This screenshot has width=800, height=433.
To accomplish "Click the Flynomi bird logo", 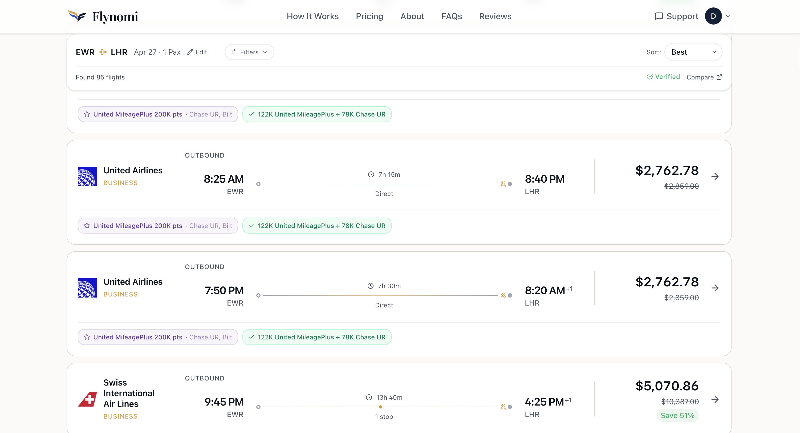I will coord(77,16).
